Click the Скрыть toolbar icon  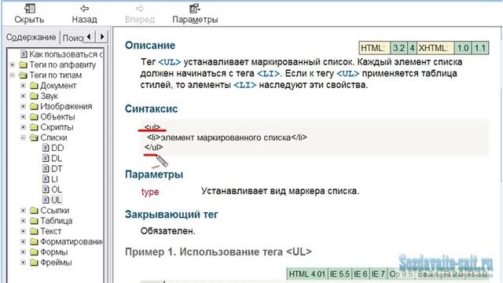pyautogui.click(x=30, y=9)
